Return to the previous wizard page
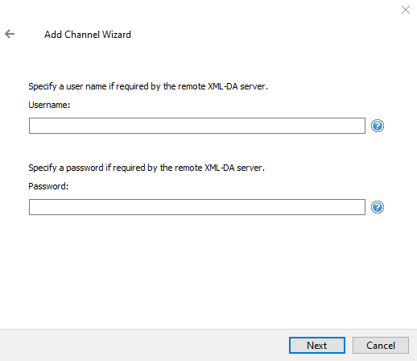This screenshot has width=417, height=361. pos(10,34)
